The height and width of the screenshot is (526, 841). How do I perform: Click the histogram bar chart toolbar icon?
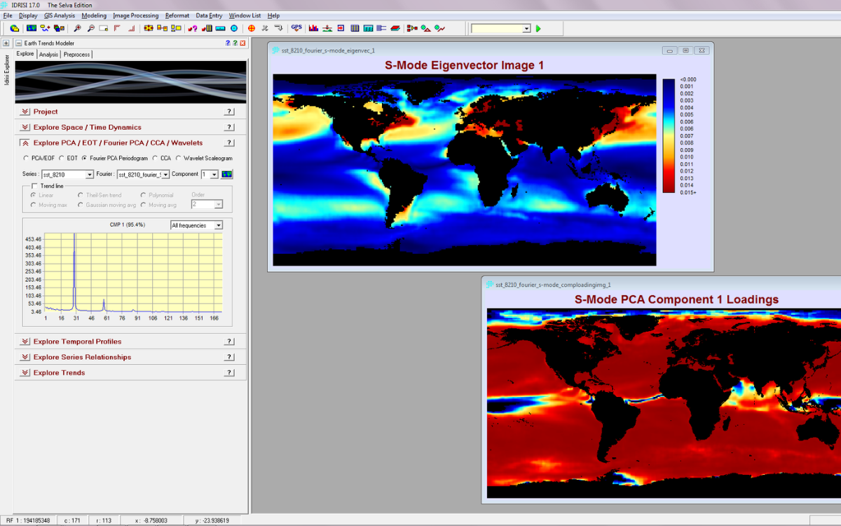click(x=313, y=29)
